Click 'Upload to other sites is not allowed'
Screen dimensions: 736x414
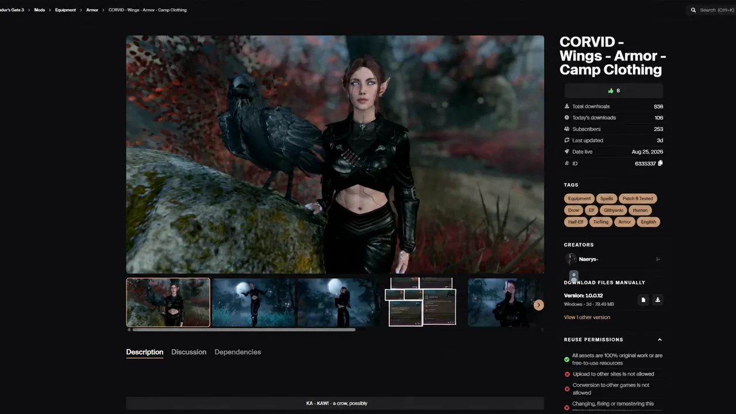point(614,374)
